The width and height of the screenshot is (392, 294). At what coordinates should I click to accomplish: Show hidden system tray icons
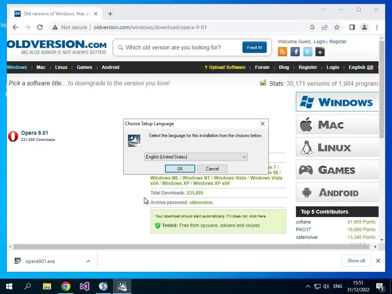[x=308, y=286]
